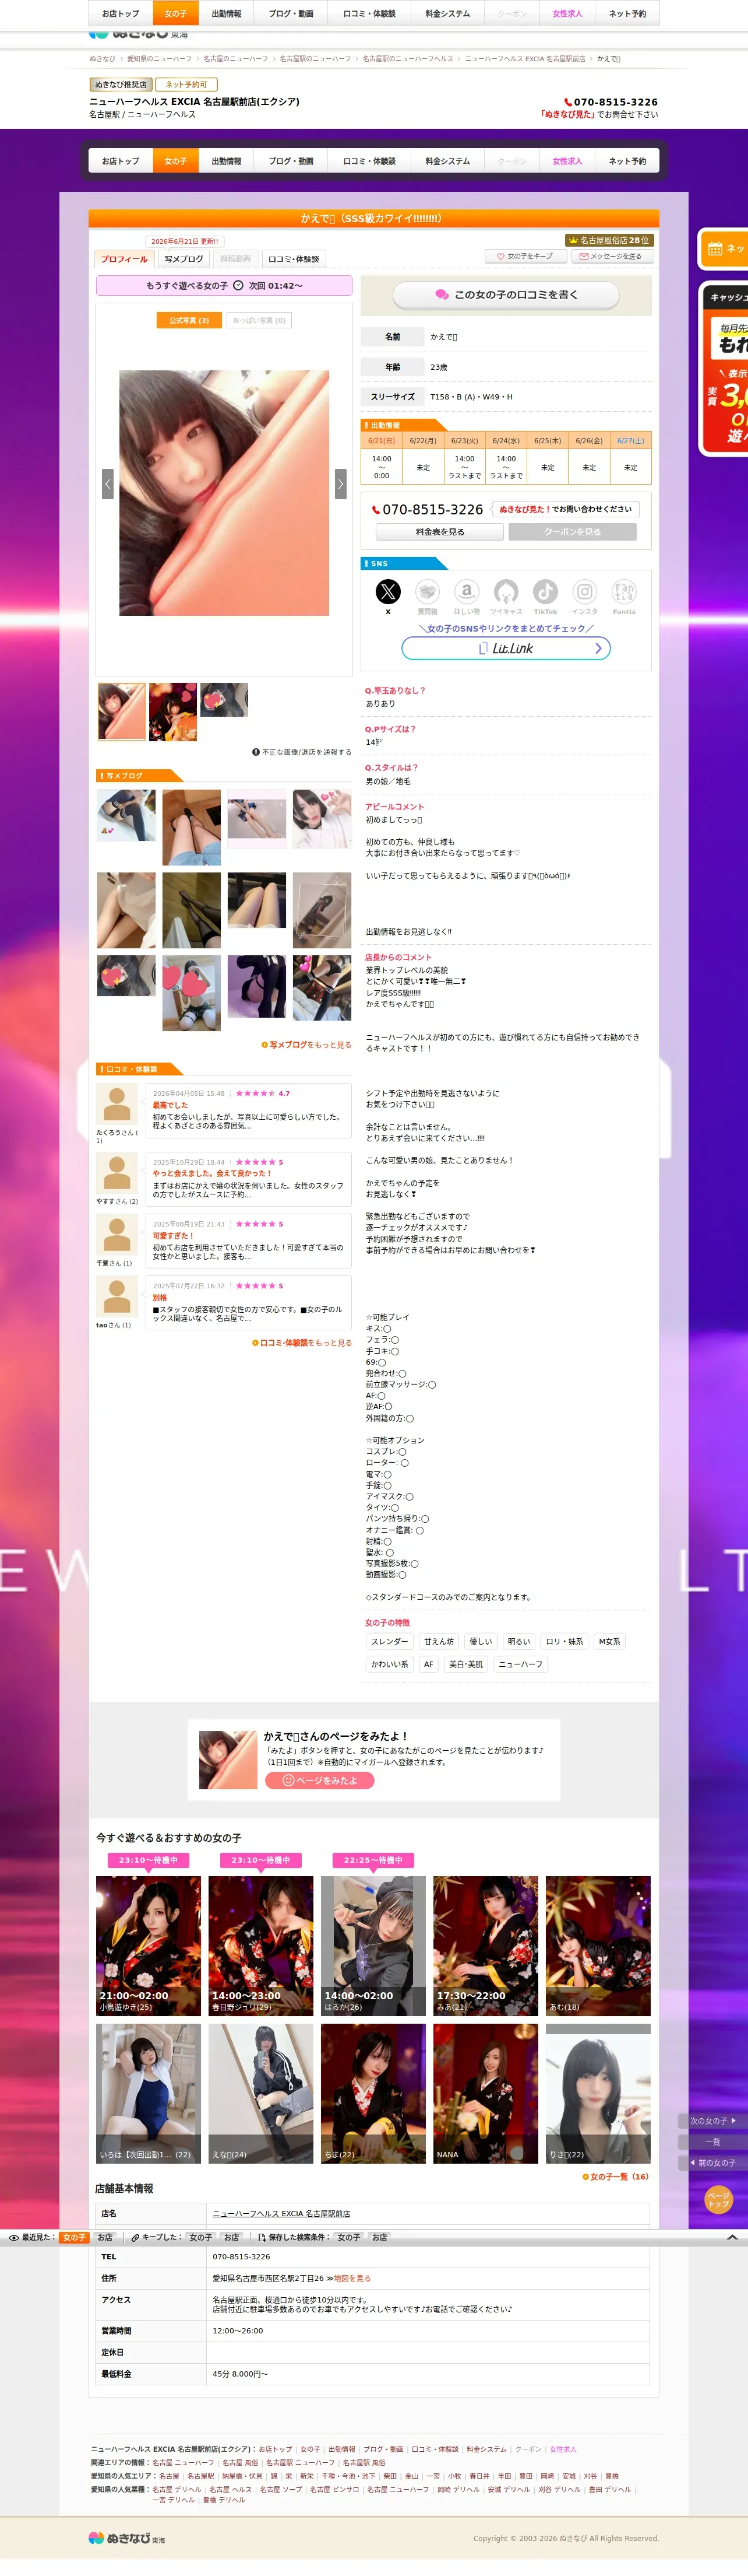
Task: Go to 次の女の子
Action: [712, 2120]
